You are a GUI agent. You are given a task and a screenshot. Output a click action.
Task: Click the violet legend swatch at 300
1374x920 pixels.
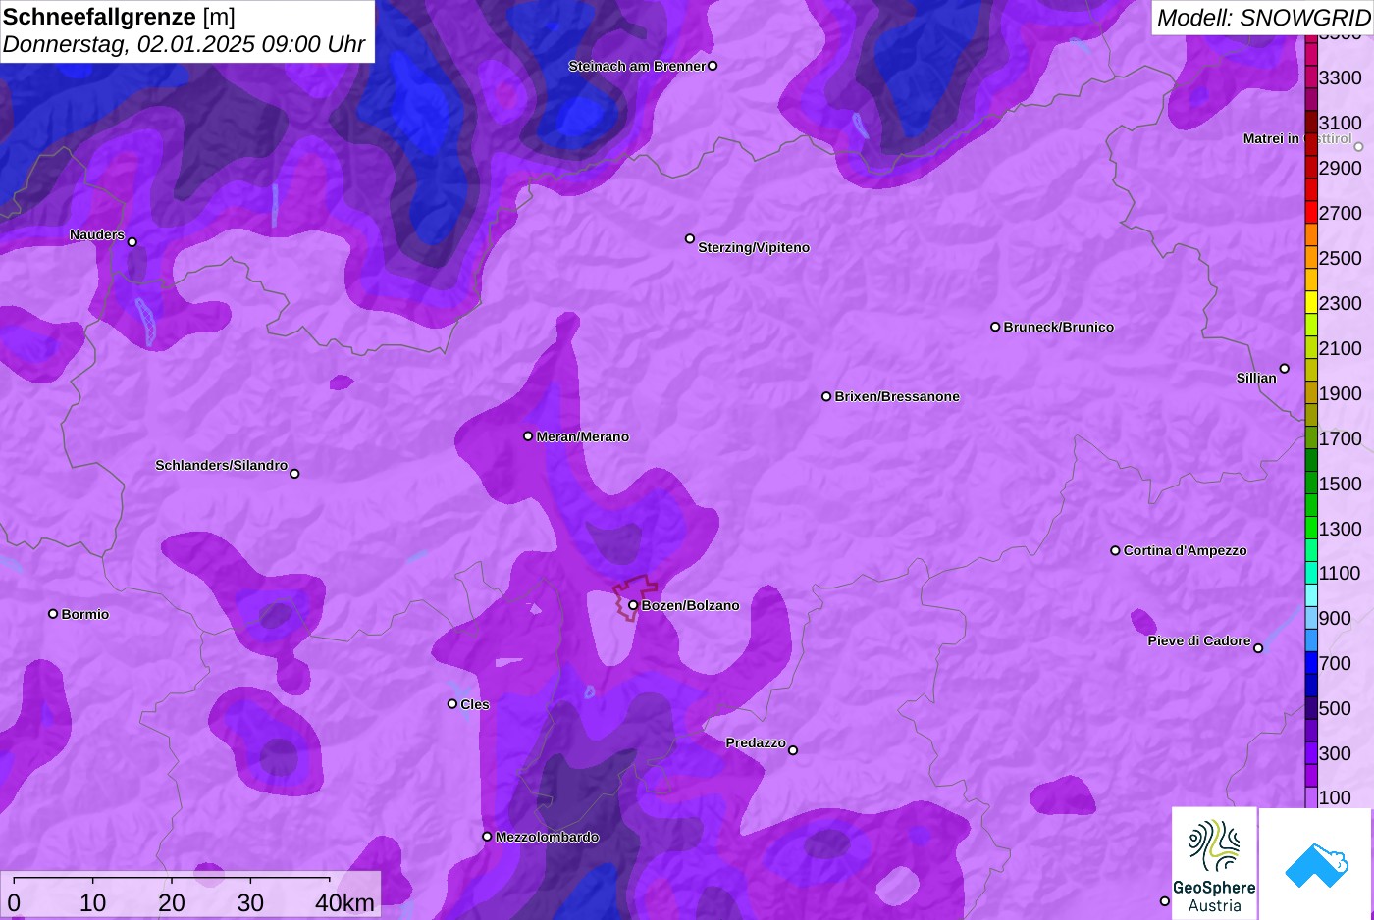click(x=1311, y=753)
